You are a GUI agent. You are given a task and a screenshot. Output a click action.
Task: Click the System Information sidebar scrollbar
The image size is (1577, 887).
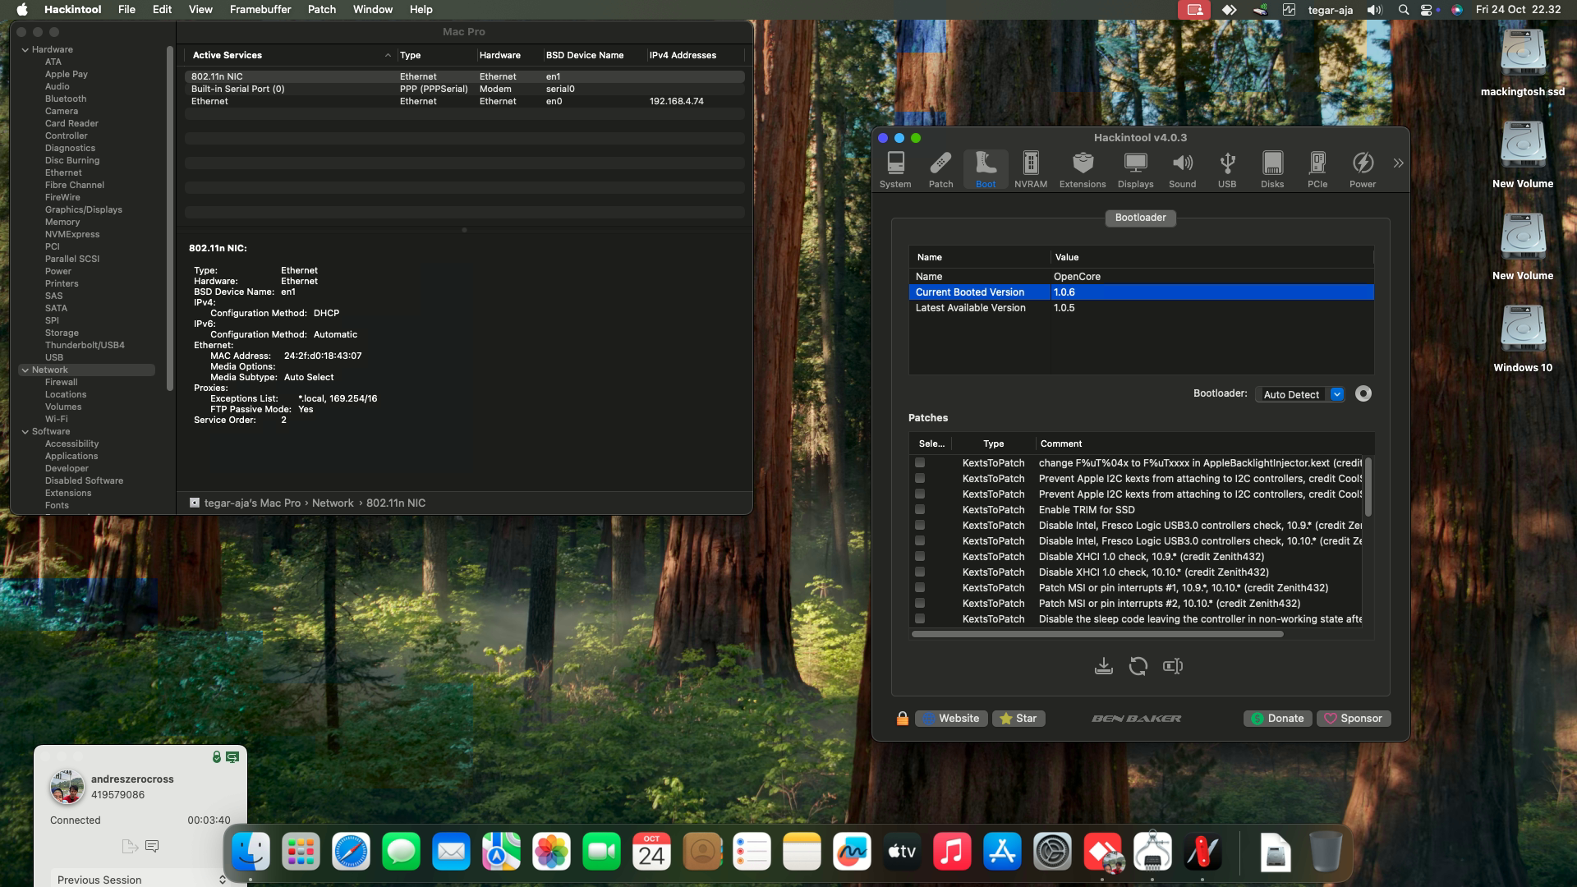point(170,218)
